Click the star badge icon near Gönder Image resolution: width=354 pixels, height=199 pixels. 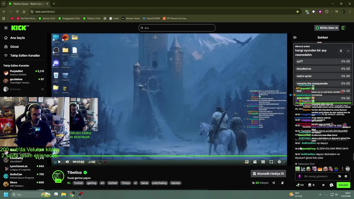tap(332, 185)
